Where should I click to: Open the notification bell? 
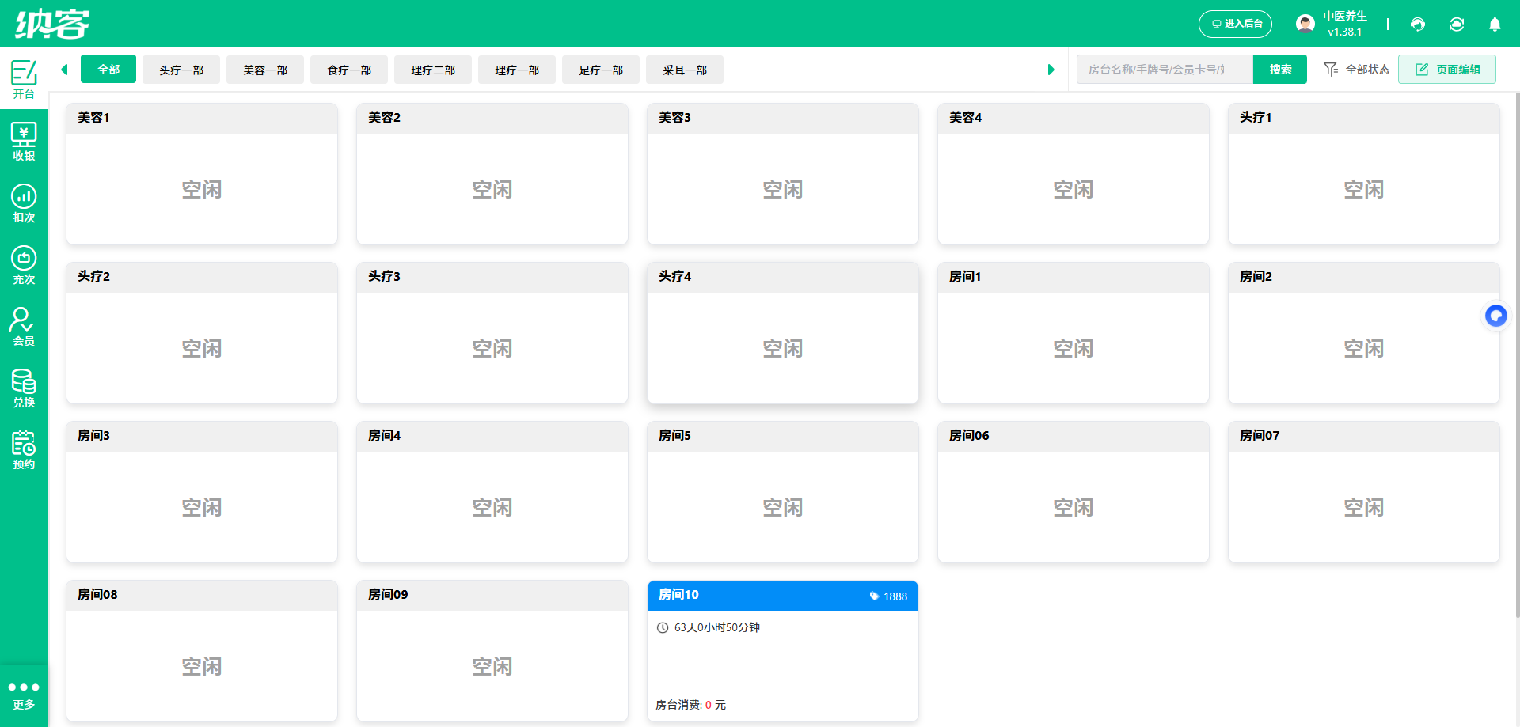click(x=1495, y=25)
